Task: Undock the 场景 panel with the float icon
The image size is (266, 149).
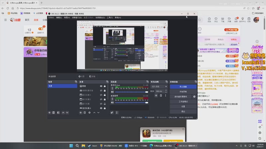Action: pyautogui.click(x=76, y=82)
